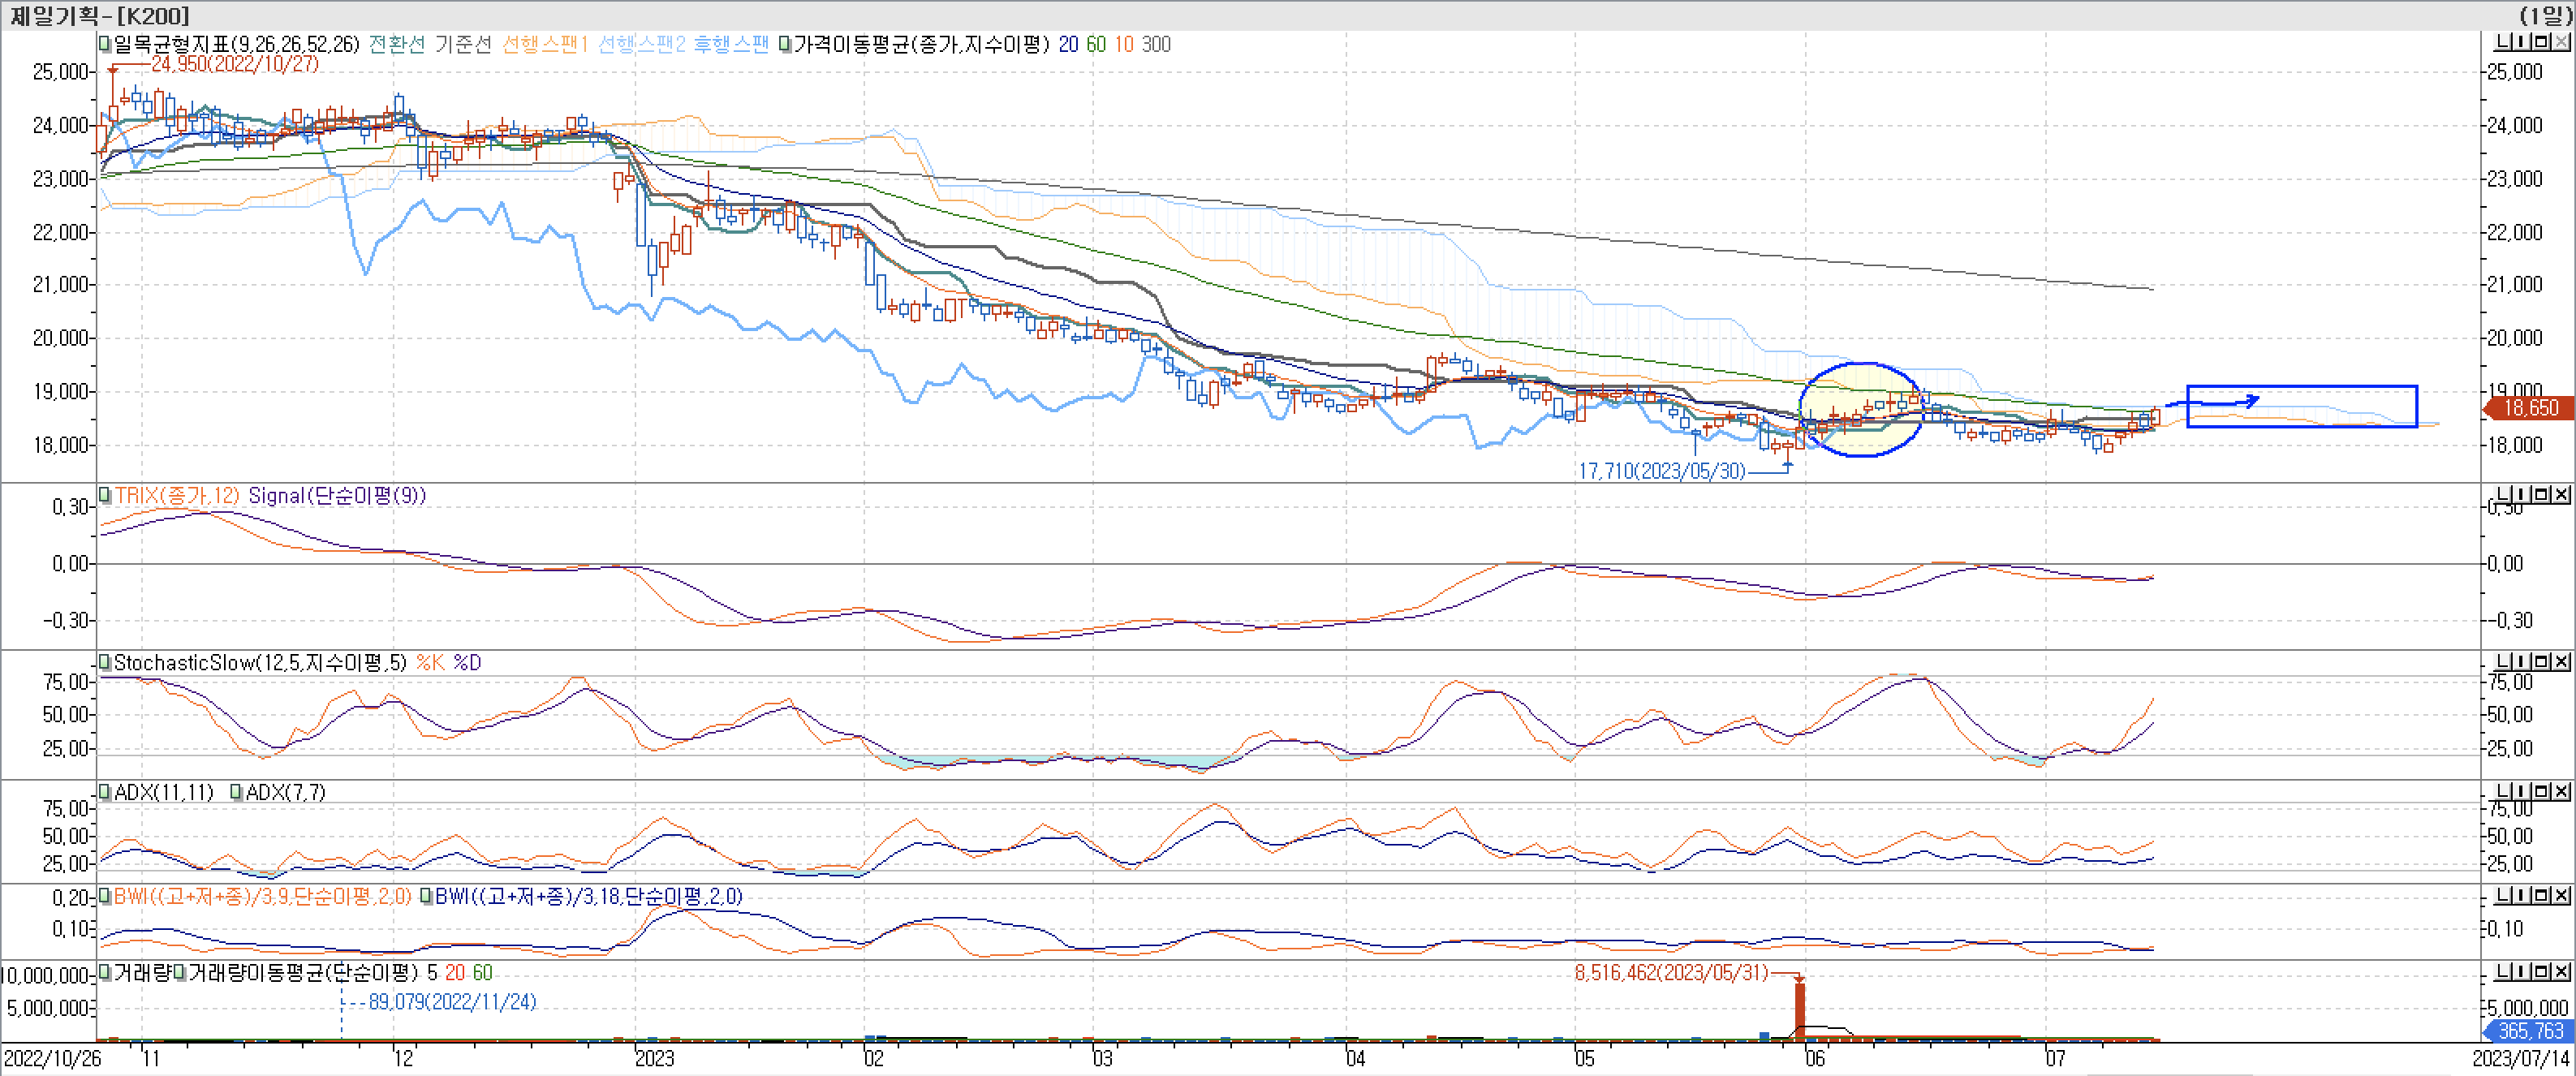Image resolution: width=2576 pixels, height=1076 pixels.
Task: Select the blue rectangle drawing with arrow
Action: click(2300, 387)
